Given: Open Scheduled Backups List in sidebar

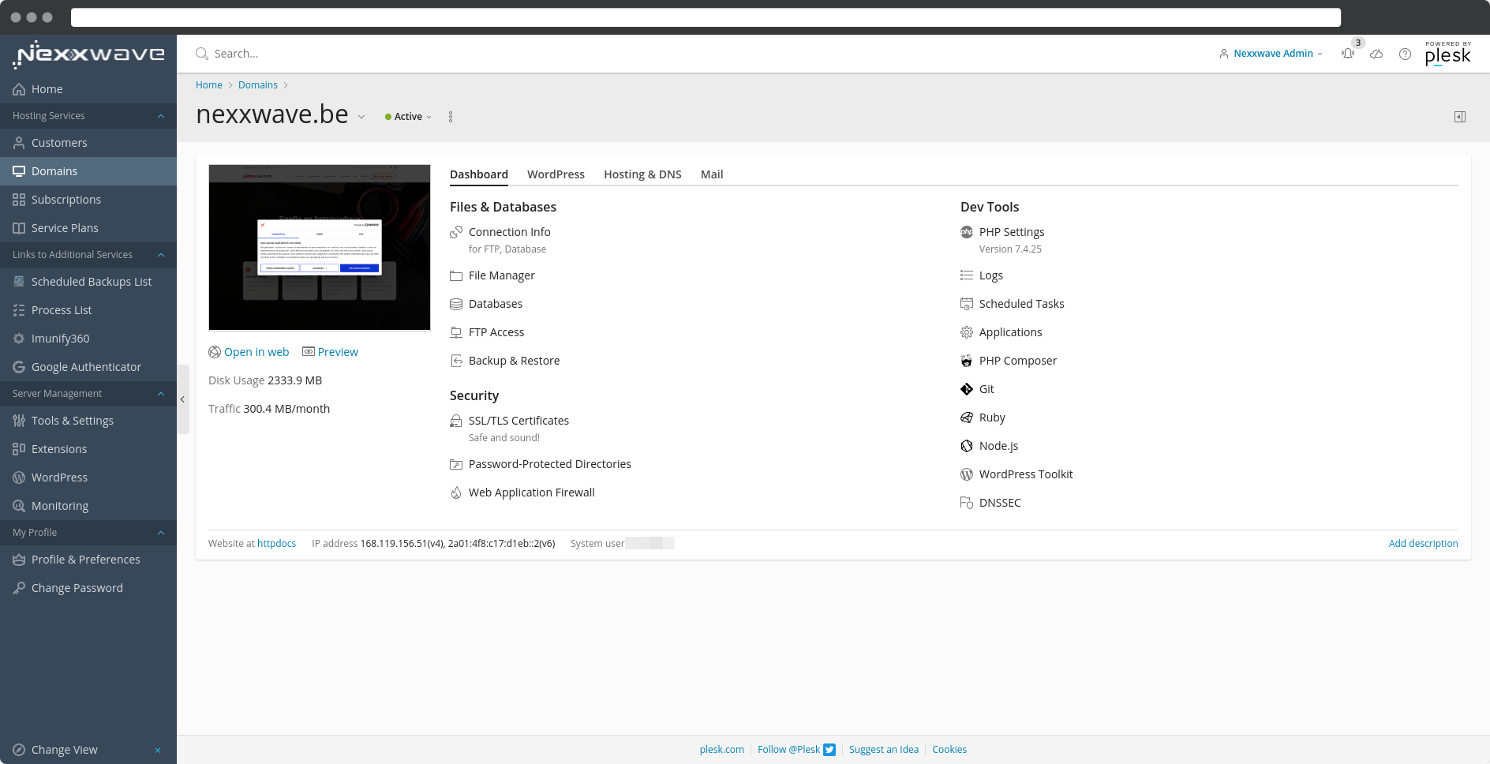Looking at the screenshot, I should point(88,282).
